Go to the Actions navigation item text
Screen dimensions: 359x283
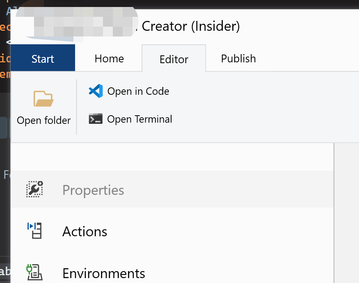point(85,232)
